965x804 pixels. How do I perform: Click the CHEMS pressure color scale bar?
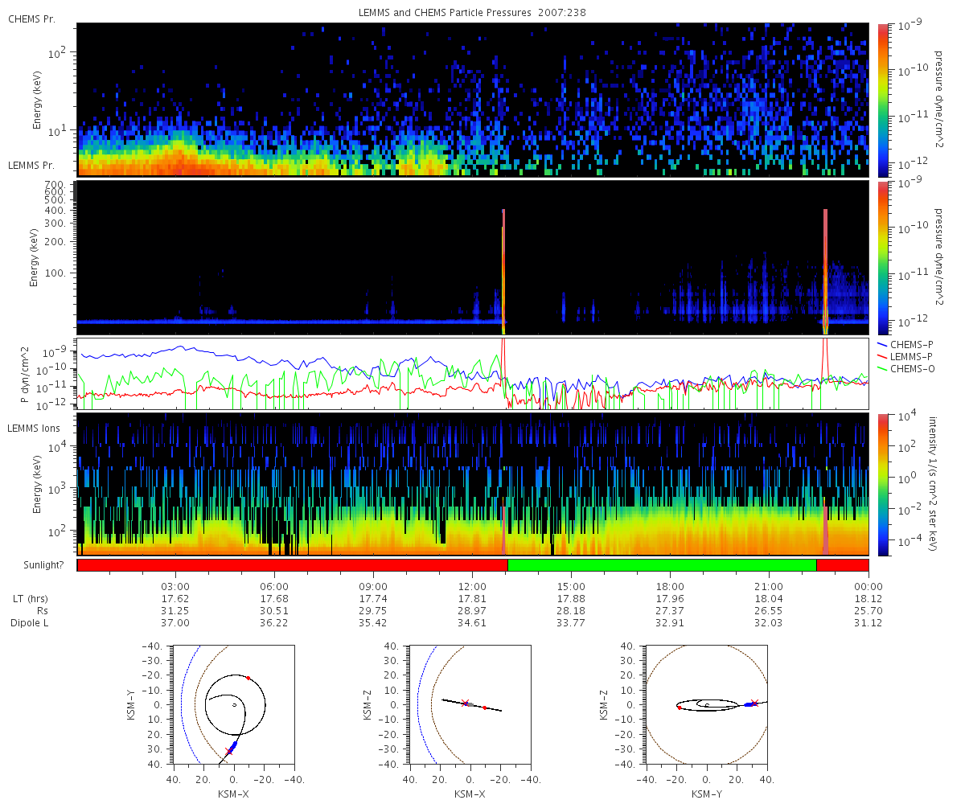(x=883, y=100)
